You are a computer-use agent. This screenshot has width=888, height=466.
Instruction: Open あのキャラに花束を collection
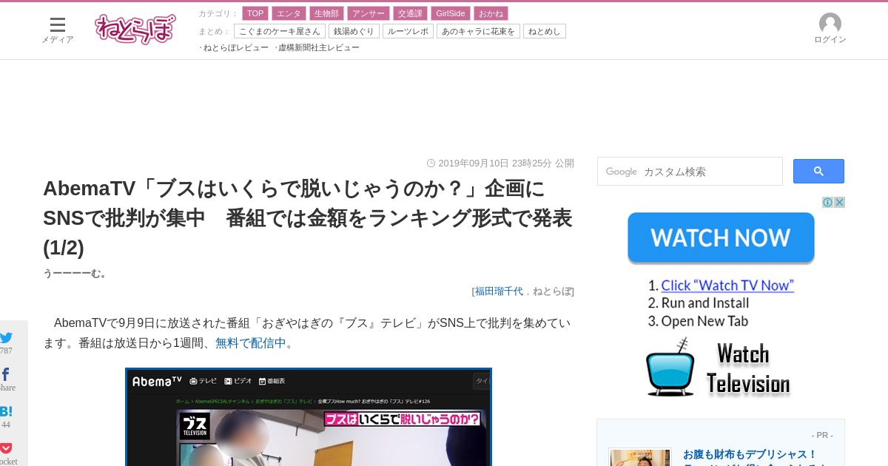478,31
